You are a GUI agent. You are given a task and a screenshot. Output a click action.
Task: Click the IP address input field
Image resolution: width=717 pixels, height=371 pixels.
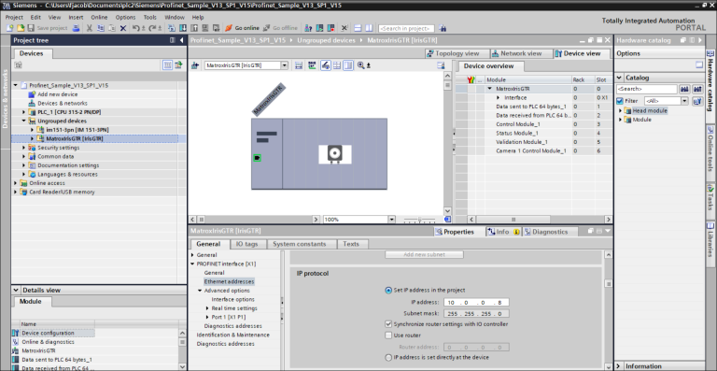pos(476,303)
